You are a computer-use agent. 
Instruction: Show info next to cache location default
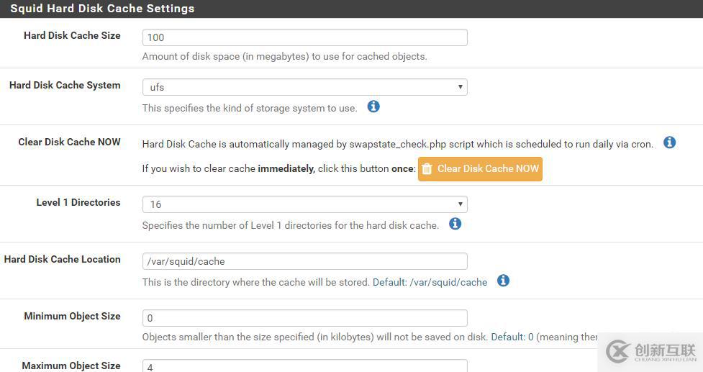click(x=503, y=281)
